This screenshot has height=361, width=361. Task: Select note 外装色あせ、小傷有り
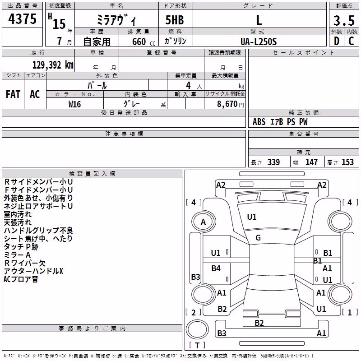pos(38,198)
